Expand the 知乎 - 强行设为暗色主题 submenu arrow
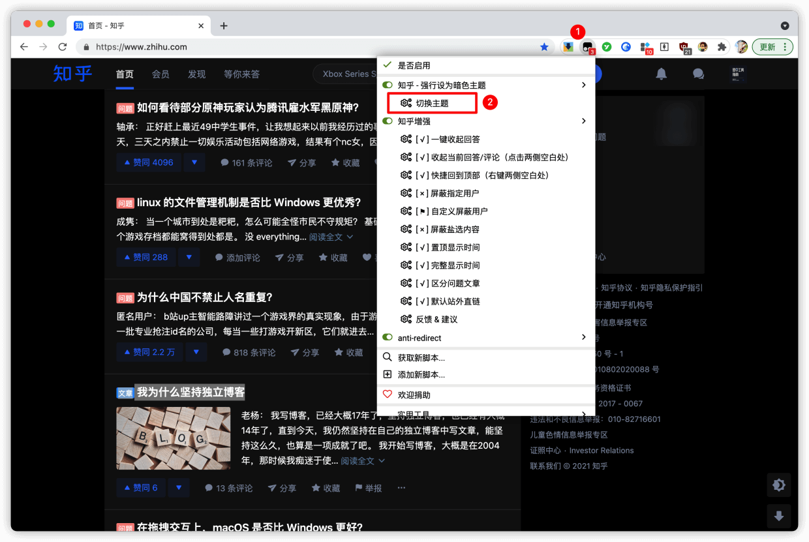809x542 pixels. point(583,85)
